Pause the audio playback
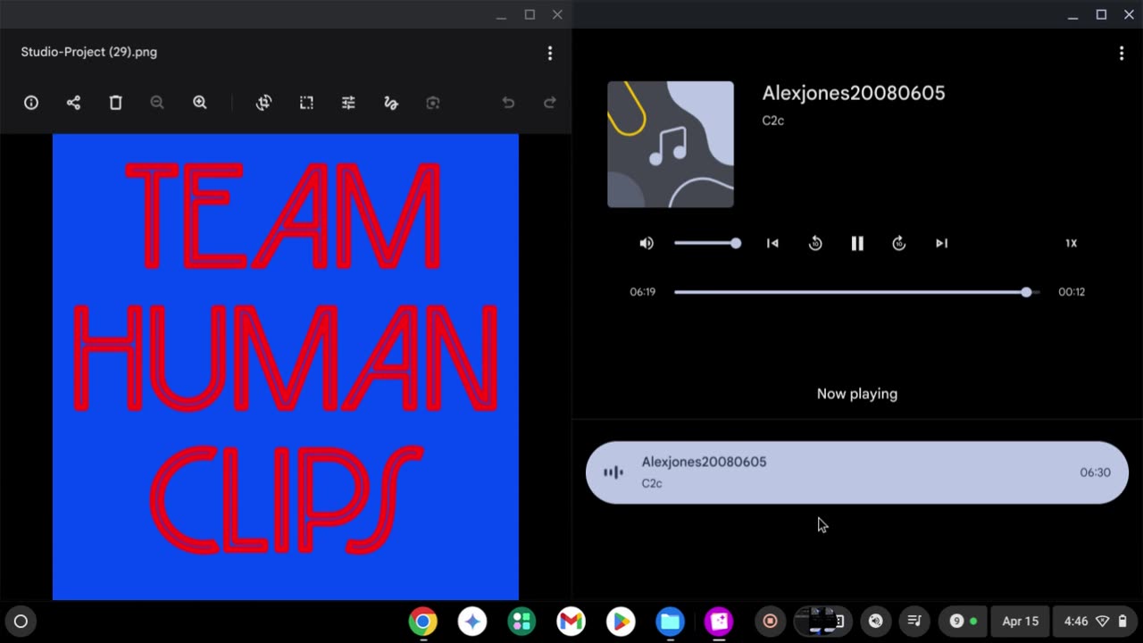The image size is (1143, 643). click(857, 243)
